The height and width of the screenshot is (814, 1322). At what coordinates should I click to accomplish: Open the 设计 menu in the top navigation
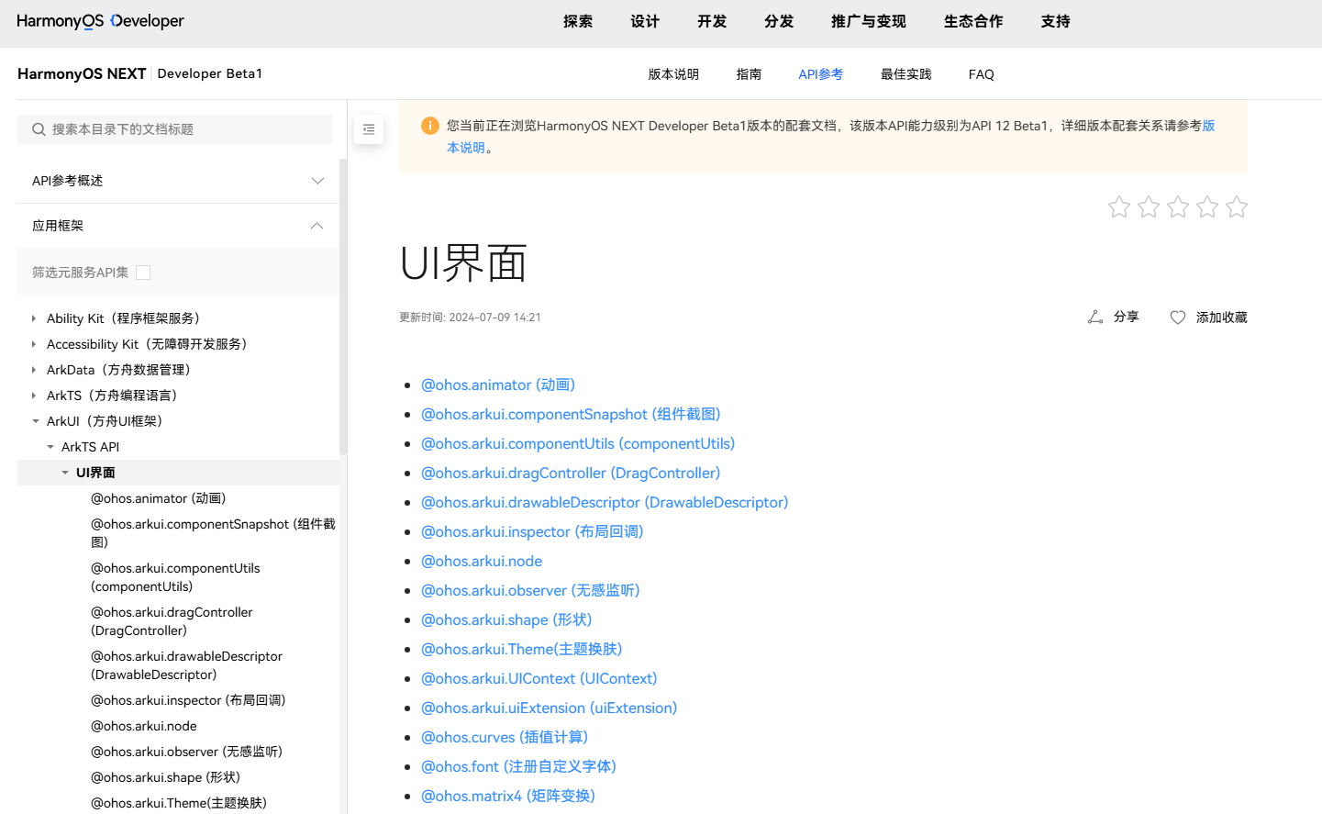point(645,21)
